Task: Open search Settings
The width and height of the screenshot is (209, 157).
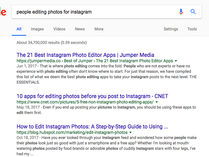Action: pos(171,29)
